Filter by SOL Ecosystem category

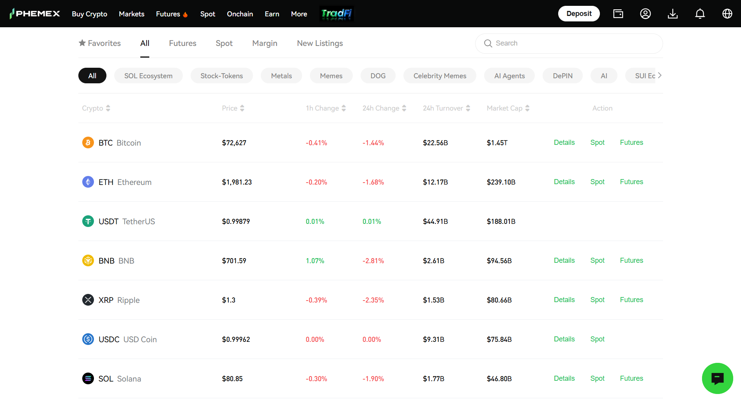tap(149, 76)
